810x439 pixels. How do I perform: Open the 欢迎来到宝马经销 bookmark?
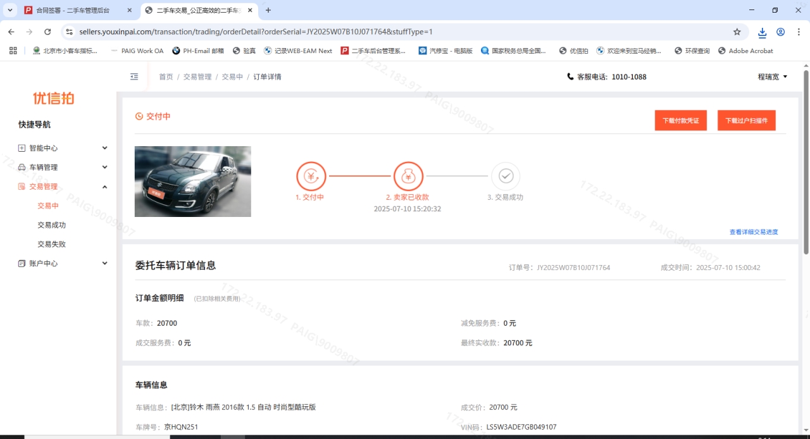[x=630, y=51]
